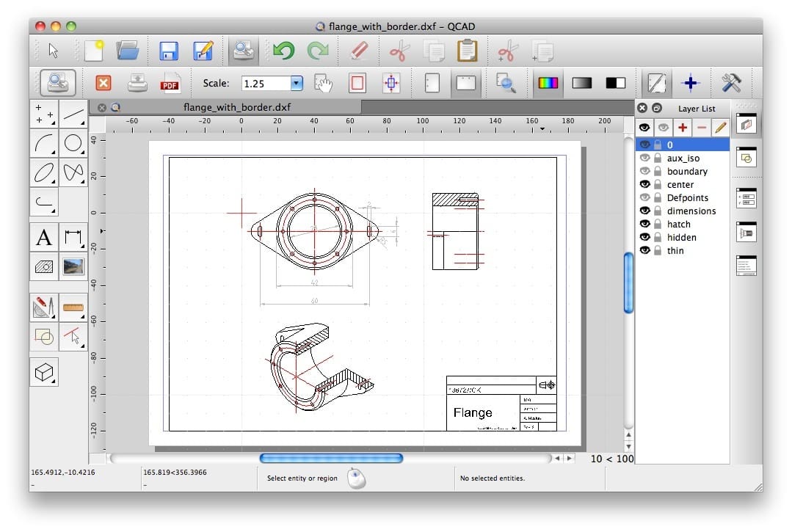
Task: Set portrait page orientation
Action: tap(432, 83)
